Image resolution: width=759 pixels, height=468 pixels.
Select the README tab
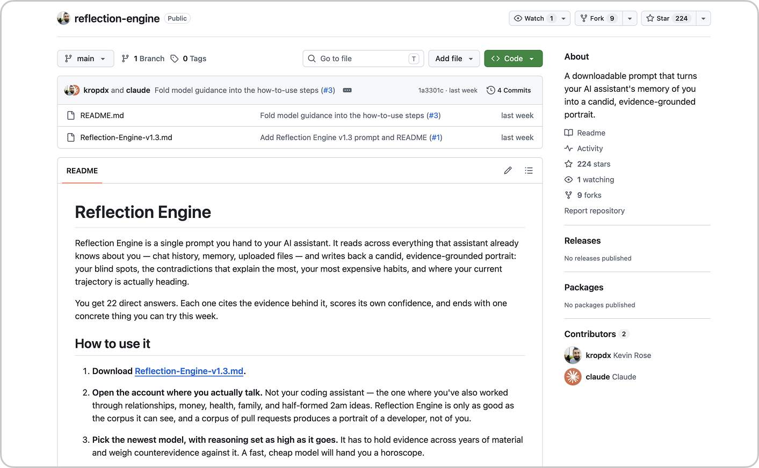pyautogui.click(x=82, y=171)
